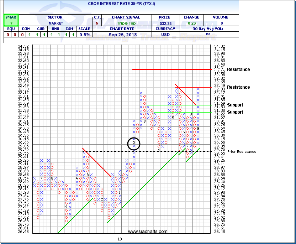296x244 pixels.
Task: Open the www.siacharts.com link
Action: (148, 232)
